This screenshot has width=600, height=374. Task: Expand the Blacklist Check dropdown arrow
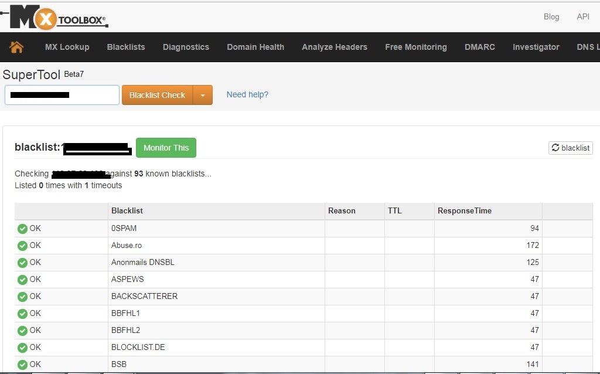[203, 95]
